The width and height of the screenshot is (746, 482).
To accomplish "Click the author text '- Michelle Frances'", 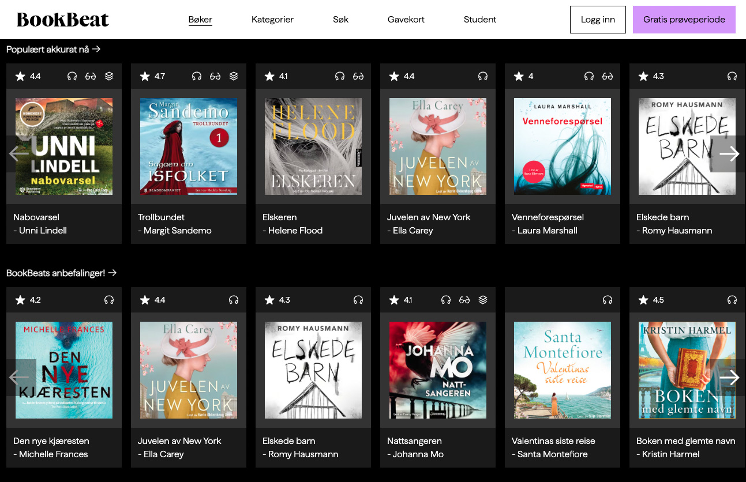I will [51, 454].
